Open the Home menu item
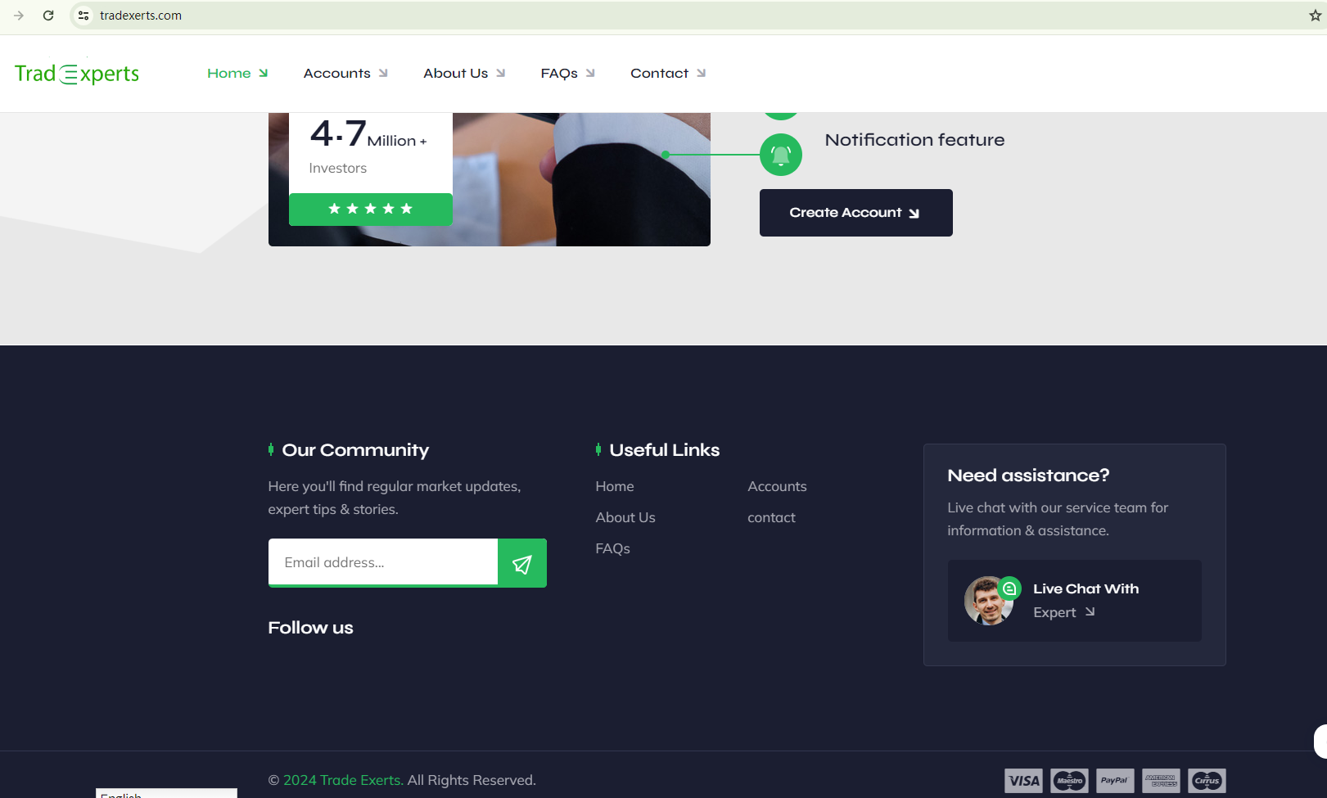This screenshot has width=1327, height=798. click(x=237, y=74)
